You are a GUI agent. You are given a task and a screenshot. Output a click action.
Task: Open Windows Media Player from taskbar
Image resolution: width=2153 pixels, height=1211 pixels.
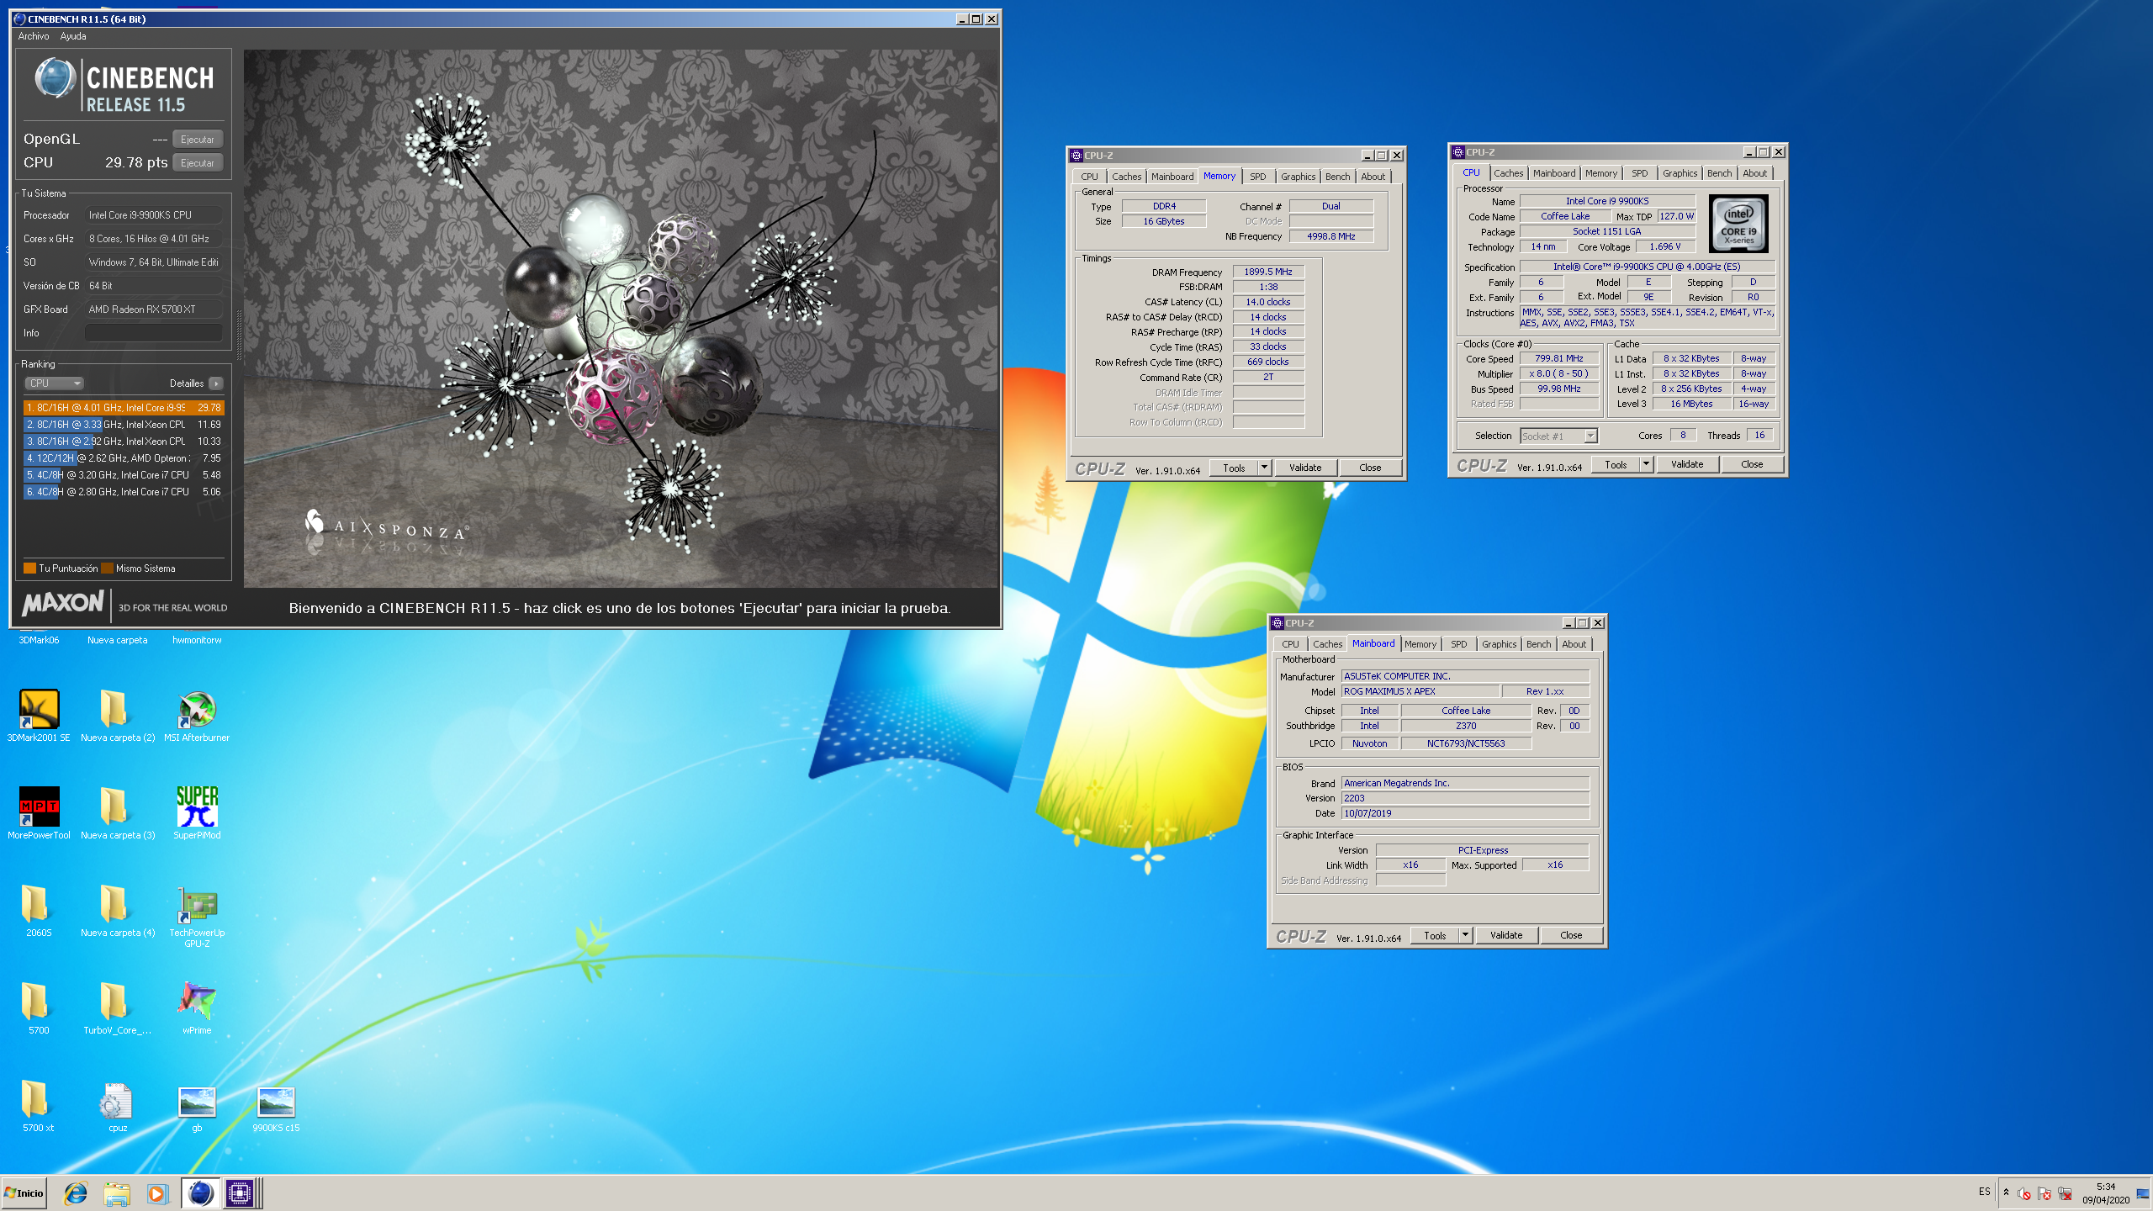click(x=156, y=1192)
